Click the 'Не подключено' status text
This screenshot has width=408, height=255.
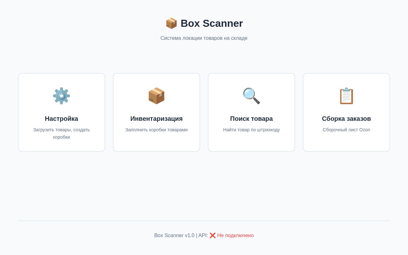pyautogui.click(x=236, y=236)
